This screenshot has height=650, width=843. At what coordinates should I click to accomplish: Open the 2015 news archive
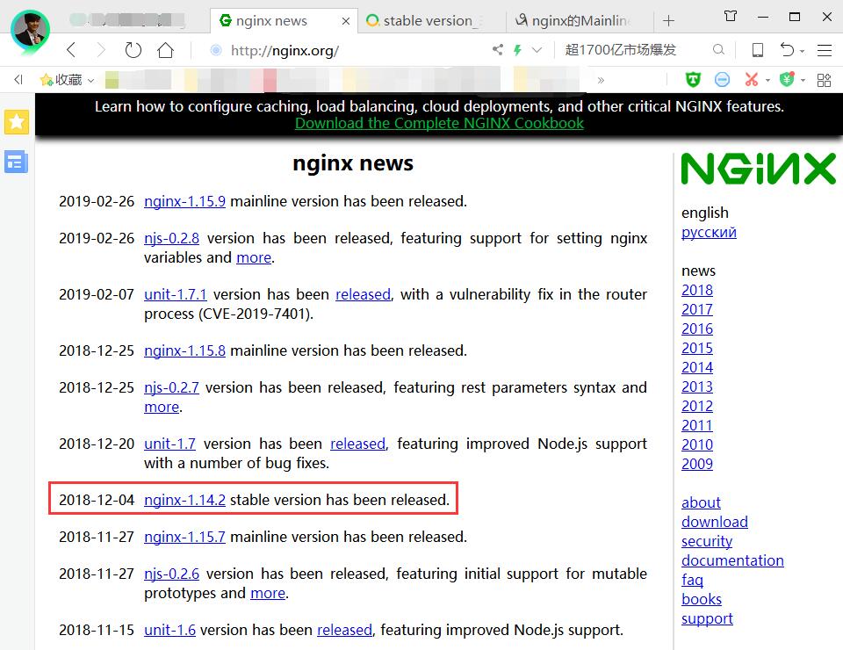pos(696,349)
